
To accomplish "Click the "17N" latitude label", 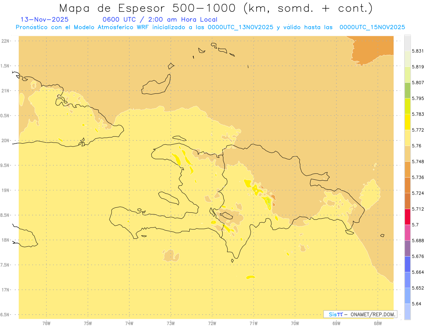I will [6, 290].
